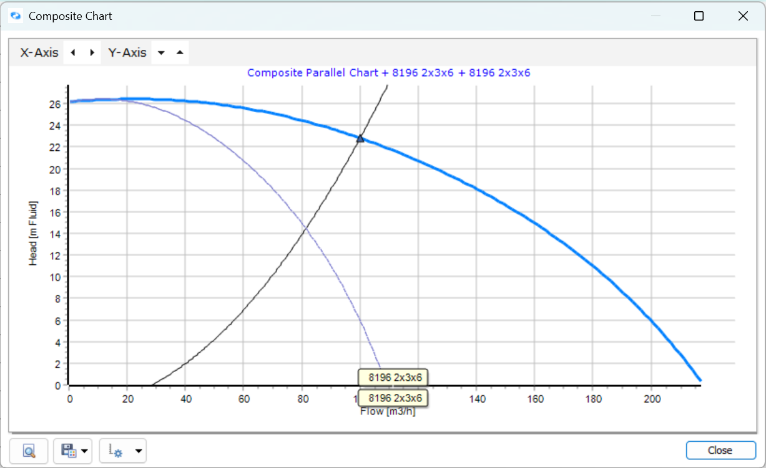Click the Close button at bottom right
Viewport: 766px width, 468px height.
click(x=720, y=451)
